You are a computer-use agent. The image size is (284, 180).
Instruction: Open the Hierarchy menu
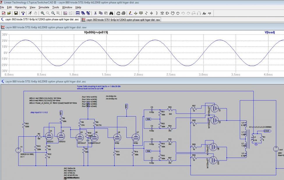pyautogui.click(x=21, y=7)
